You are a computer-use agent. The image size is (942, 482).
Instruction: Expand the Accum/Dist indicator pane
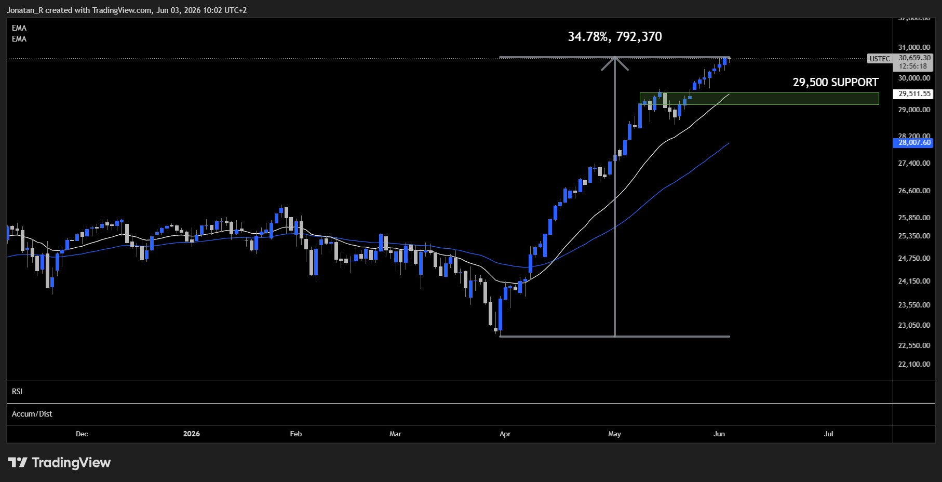(x=450, y=414)
